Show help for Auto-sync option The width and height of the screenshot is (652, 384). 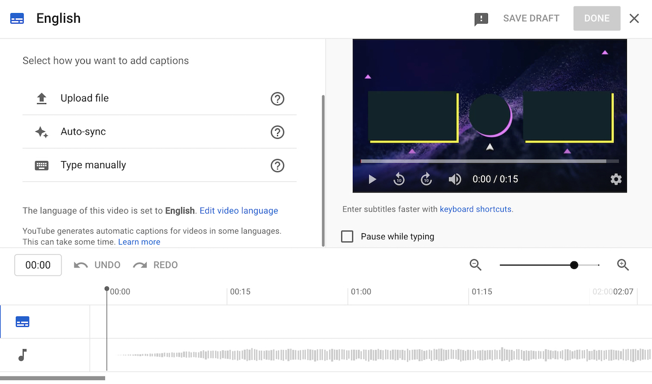278,132
